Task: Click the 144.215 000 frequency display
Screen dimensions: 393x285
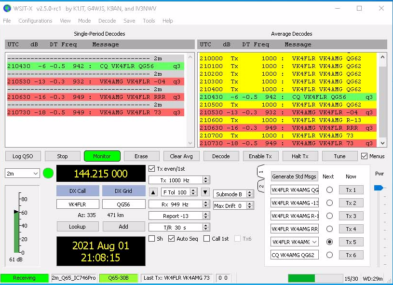Action: 101,174
